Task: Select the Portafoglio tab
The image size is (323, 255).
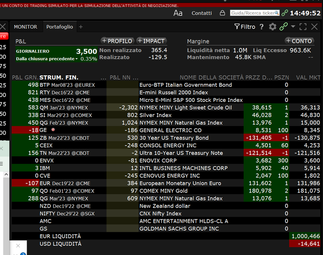Action: 59,27
